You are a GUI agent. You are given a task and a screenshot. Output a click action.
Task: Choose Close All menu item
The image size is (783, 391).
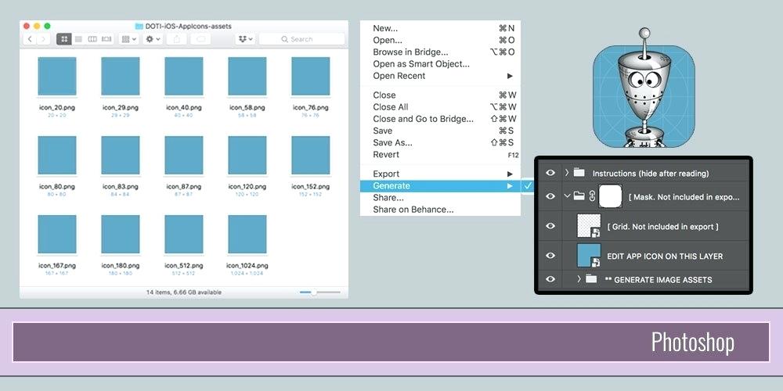[x=440, y=107]
